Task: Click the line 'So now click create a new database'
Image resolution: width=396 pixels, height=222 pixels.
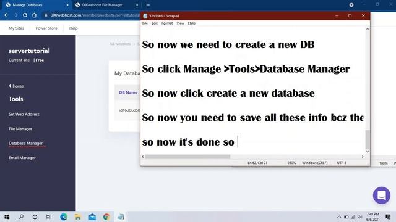Action: (x=228, y=93)
